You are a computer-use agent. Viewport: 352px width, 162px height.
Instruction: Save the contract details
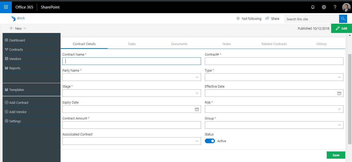[336, 155]
